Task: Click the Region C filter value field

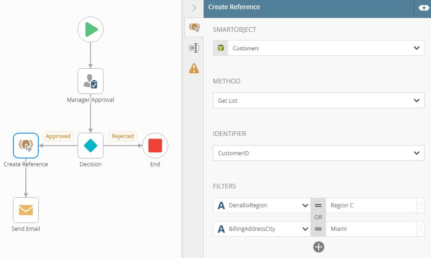Action: point(370,205)
